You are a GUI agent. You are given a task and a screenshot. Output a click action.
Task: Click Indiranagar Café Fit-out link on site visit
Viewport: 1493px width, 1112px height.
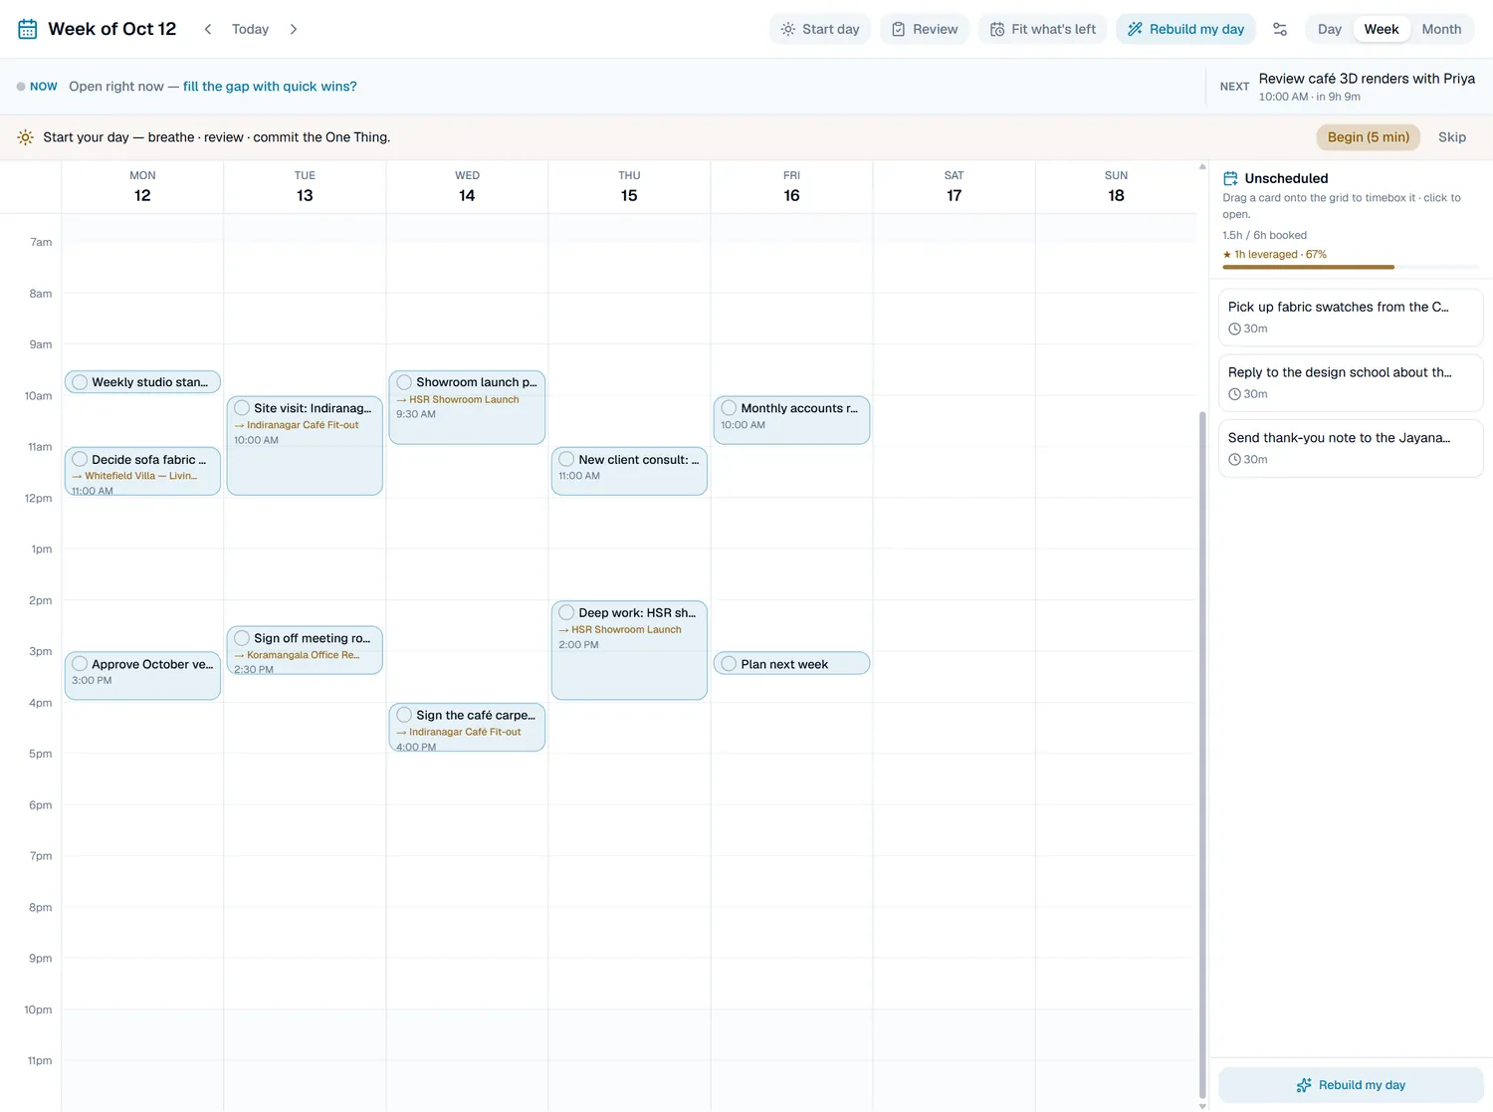[297, 425]
